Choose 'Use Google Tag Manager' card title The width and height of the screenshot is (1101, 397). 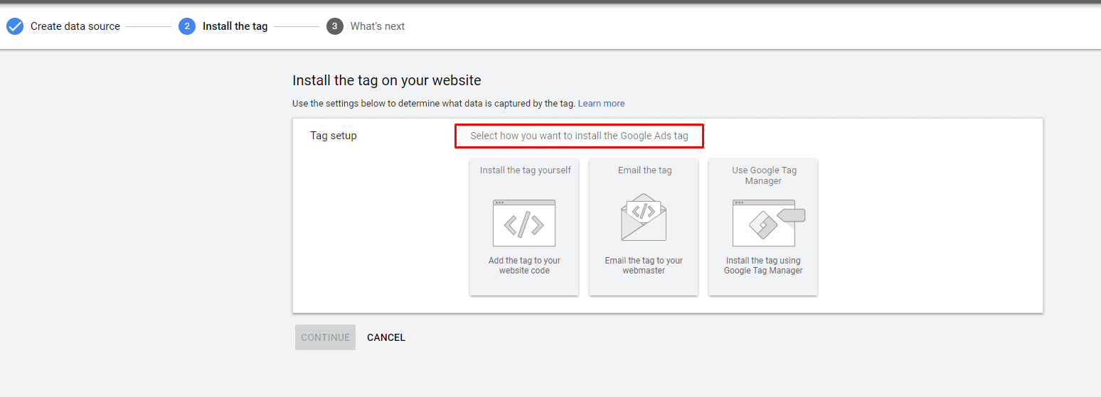coord(764,175)
